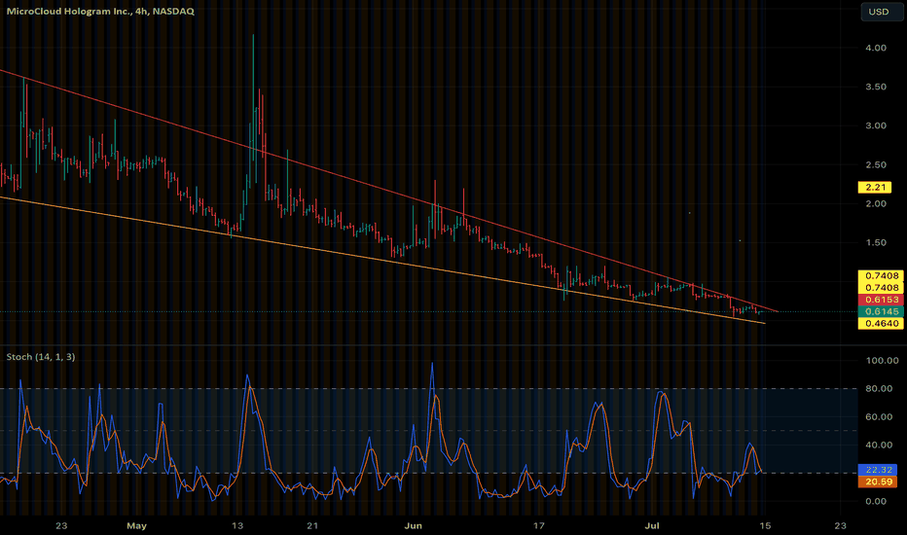907x535 pixels.
Task: Click the 60.00 stochastic axis label
Action: pyautogui.click(x=879, y=417)
